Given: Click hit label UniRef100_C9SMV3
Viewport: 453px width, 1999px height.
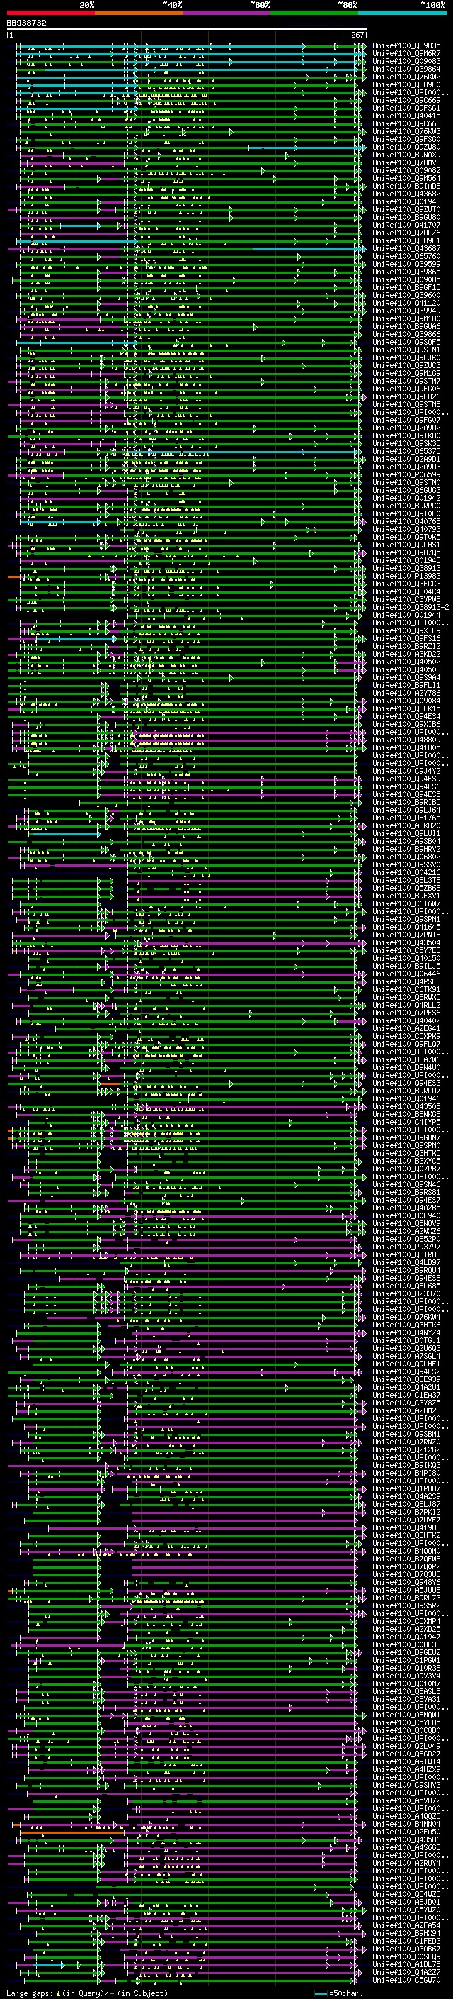Looking at the screenshot, I should [x=406, y=1785].
